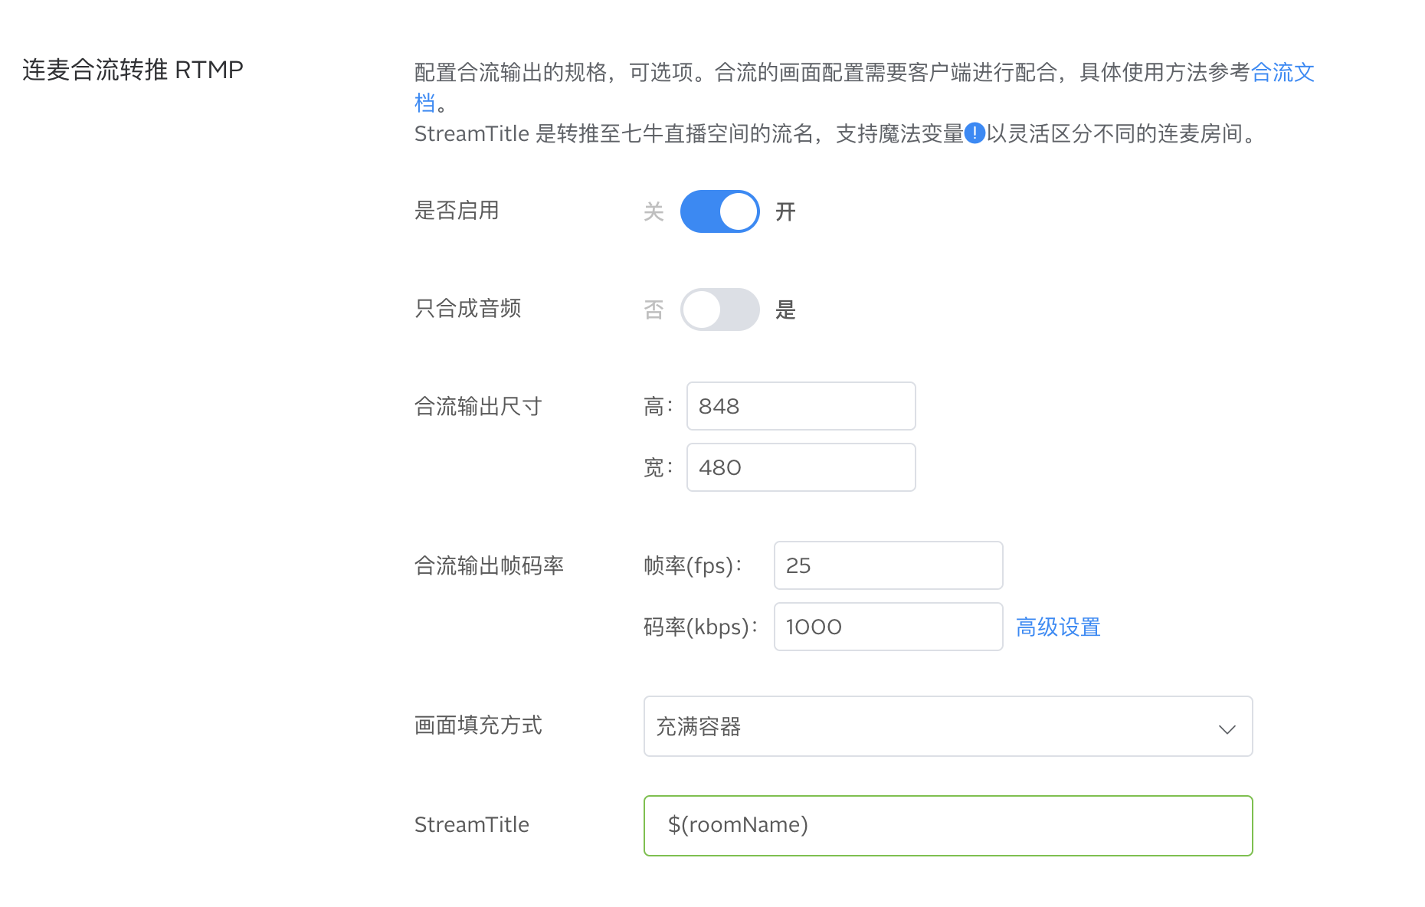The width and height of the screenshot is (1425, 907).
Task: Edit the 帧率(fps) field showing 25
Action: coord(889,565)
